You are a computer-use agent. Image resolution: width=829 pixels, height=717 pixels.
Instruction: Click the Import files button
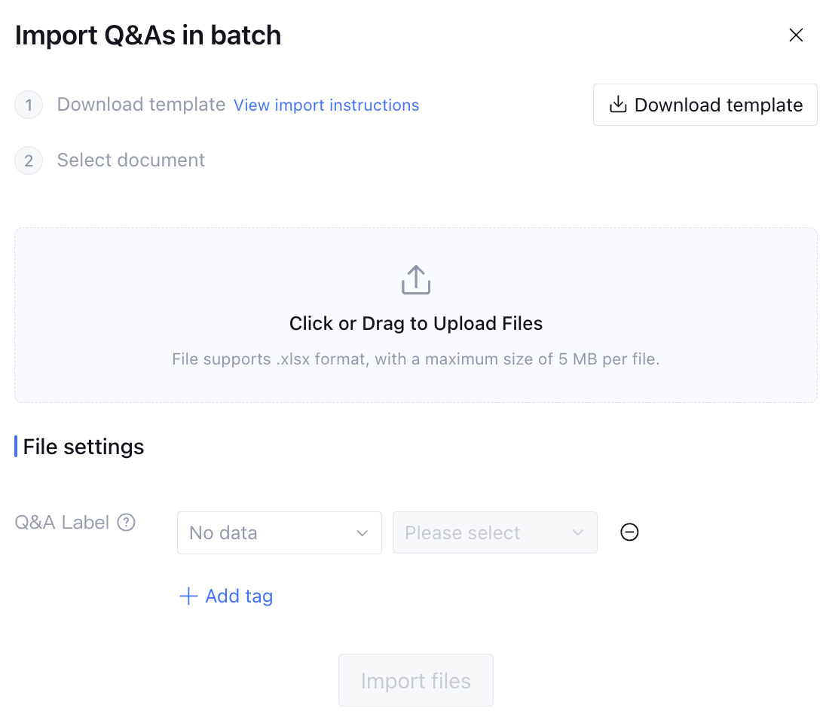(x=416, y=681)
